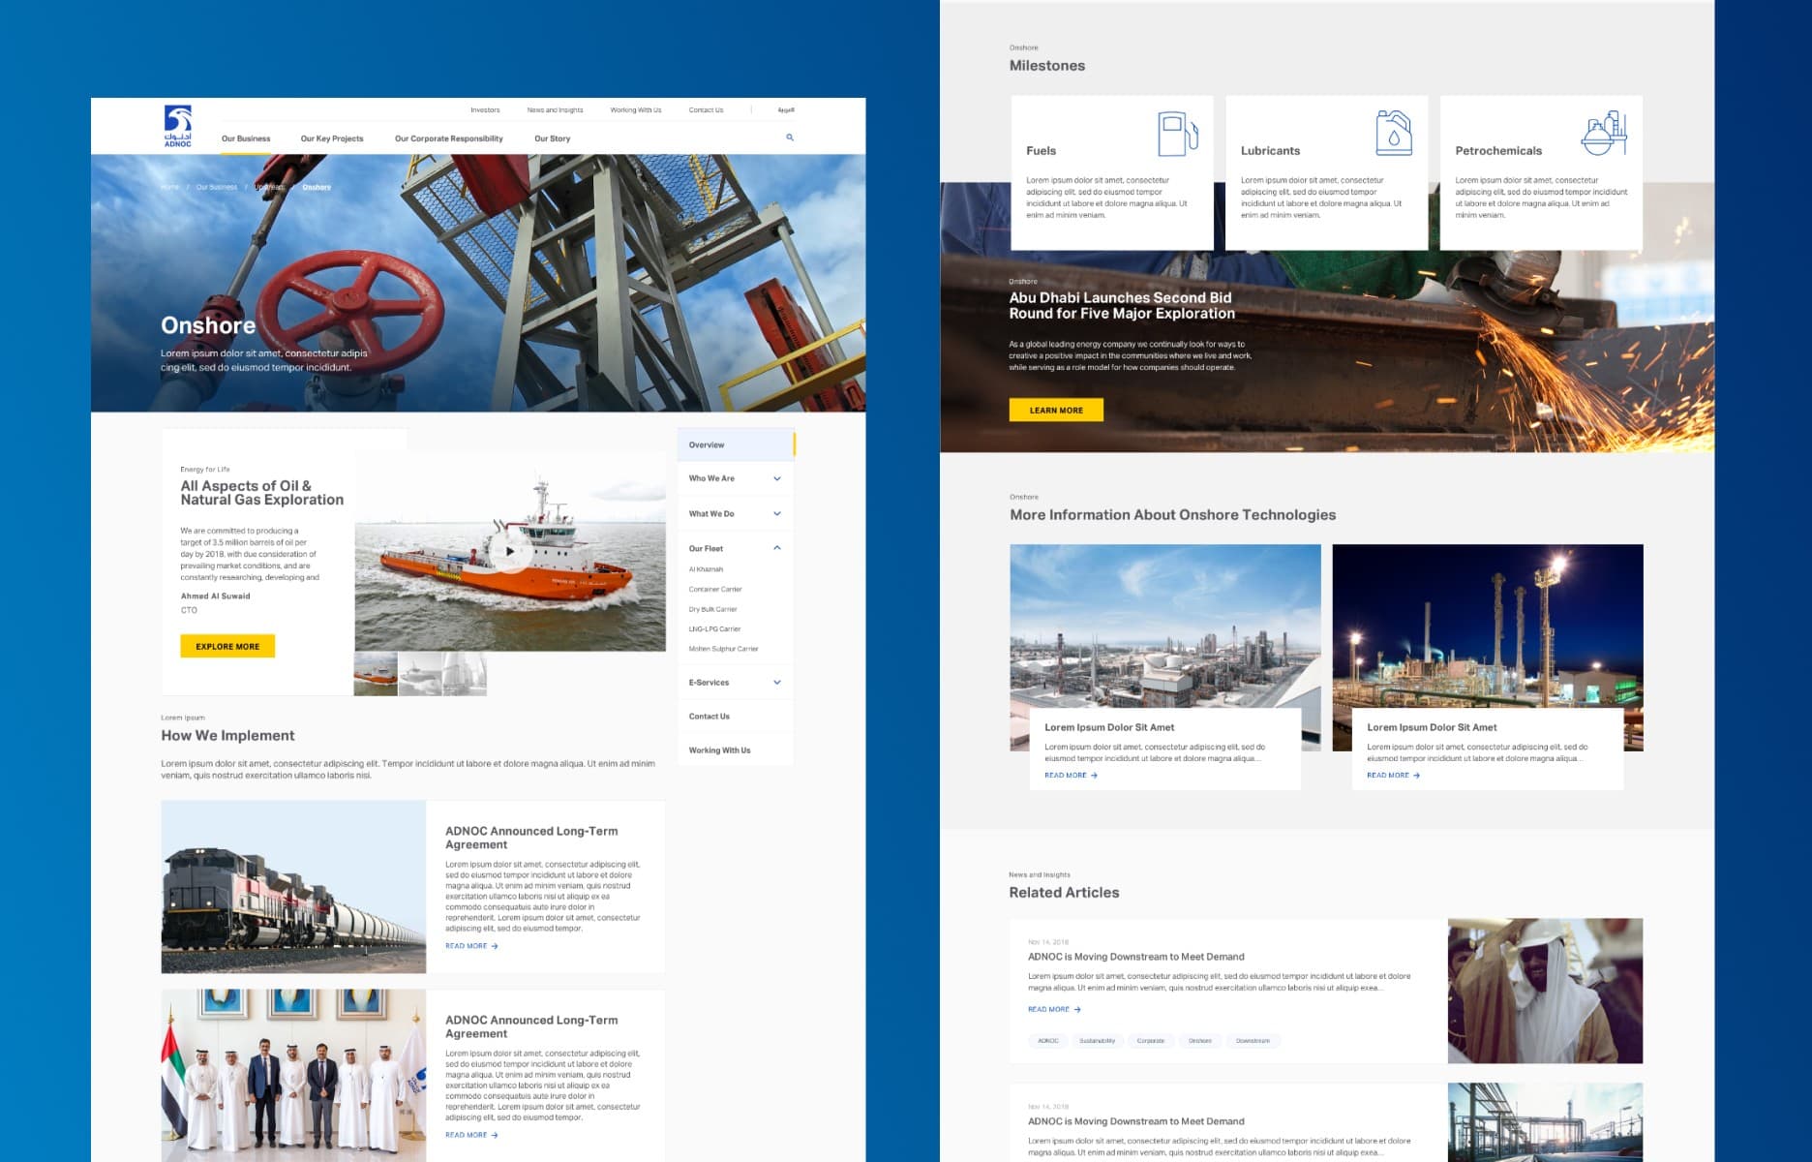Go to Our Story menu
The height and width of the screenshot is (1162, 1812).
[553, 138]
